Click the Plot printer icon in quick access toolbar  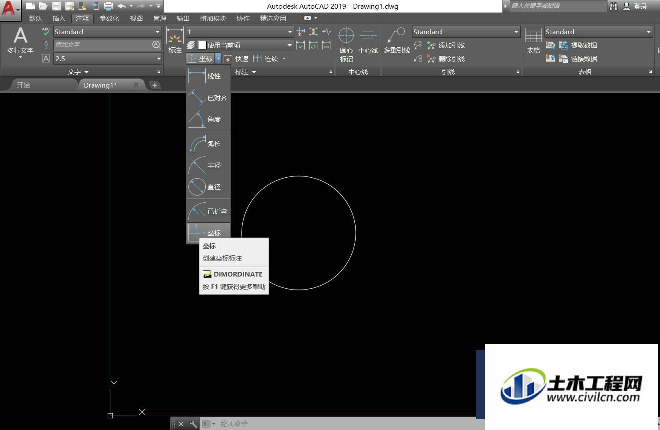point(108,6)
